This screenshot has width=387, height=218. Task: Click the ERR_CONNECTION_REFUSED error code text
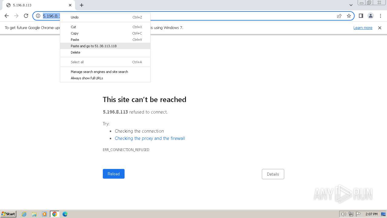[x=126, y=150]
